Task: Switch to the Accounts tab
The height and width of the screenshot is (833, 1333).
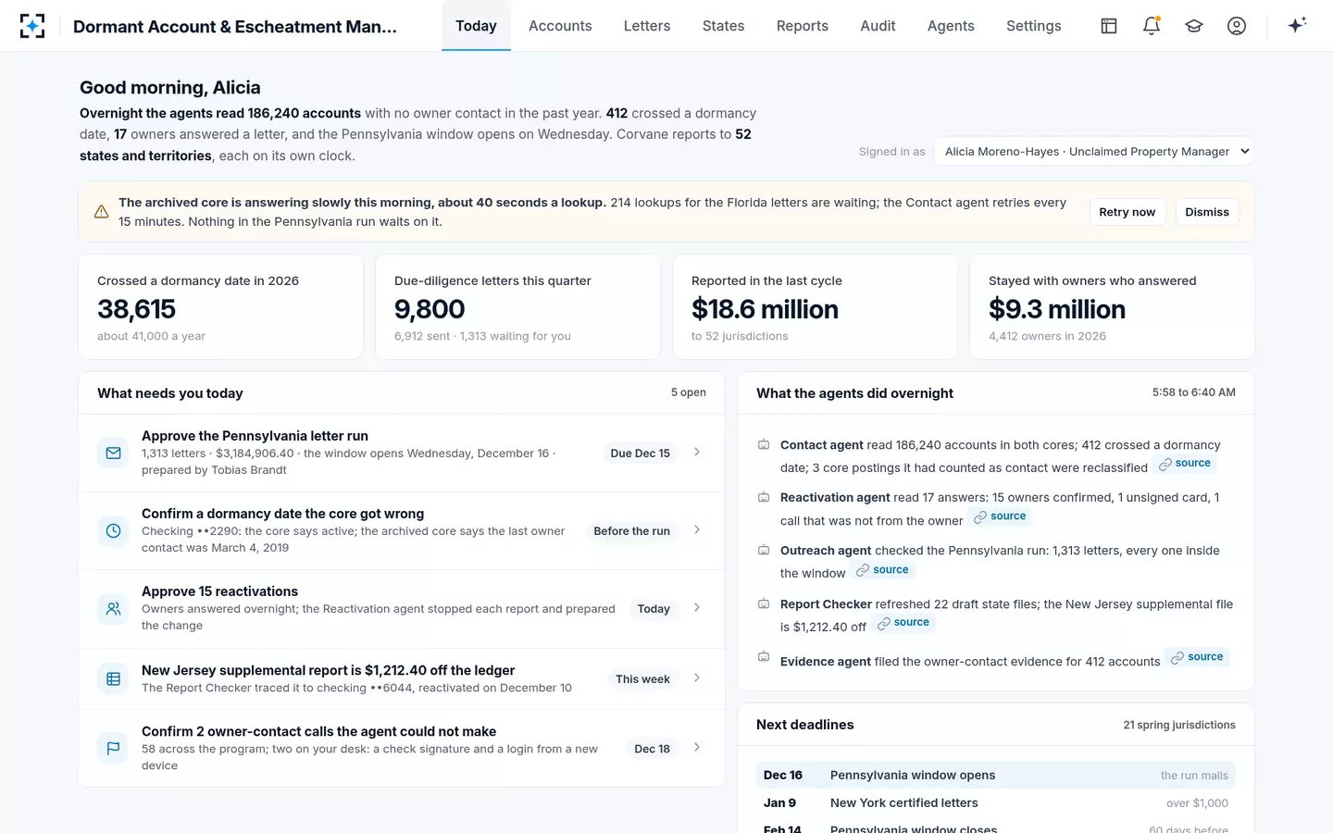Action: point(560,26)
